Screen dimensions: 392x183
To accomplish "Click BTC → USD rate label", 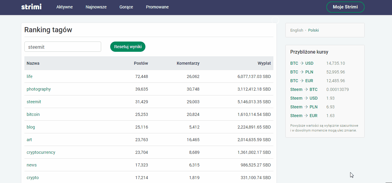I will (x=302, y=63).
